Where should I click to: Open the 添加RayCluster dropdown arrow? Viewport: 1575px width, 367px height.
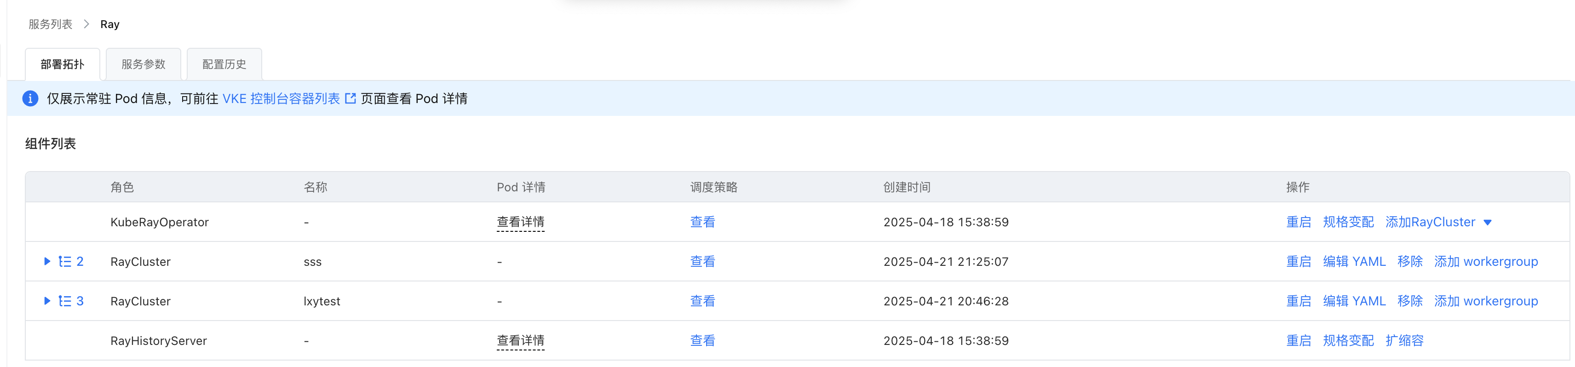pos(1488,223)
